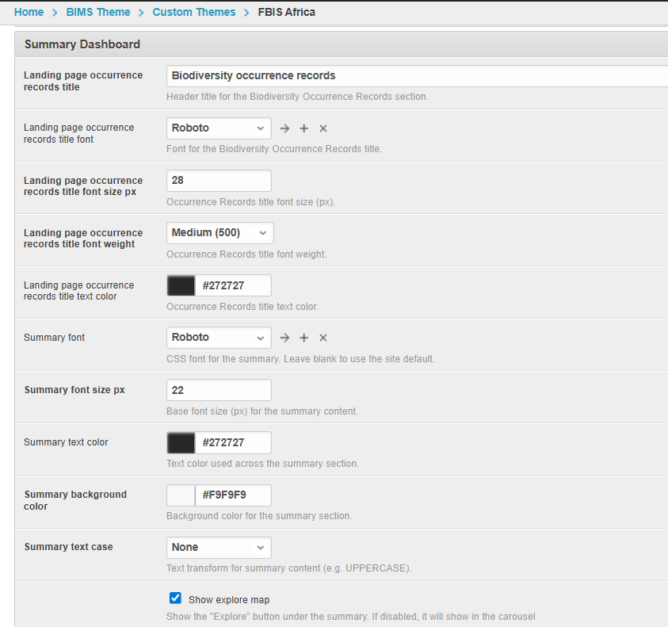The height and width of the screenshot is (627, 668).
Task: Click the arrow icon next to Summary font
Action: 284,338
